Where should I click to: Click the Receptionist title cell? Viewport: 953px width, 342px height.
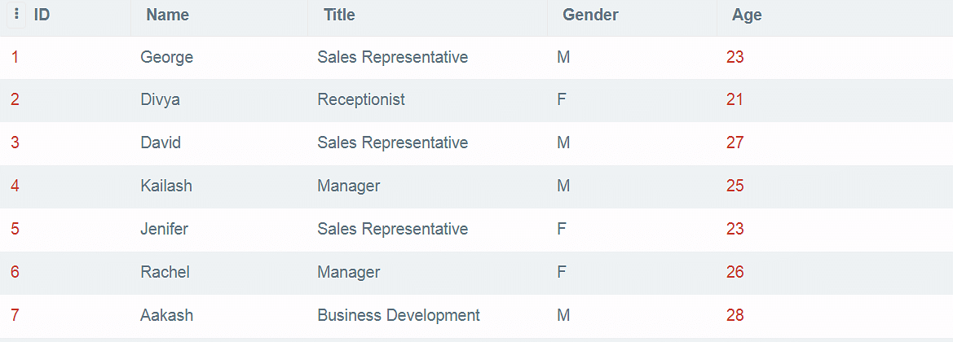[x=361, y=99]
